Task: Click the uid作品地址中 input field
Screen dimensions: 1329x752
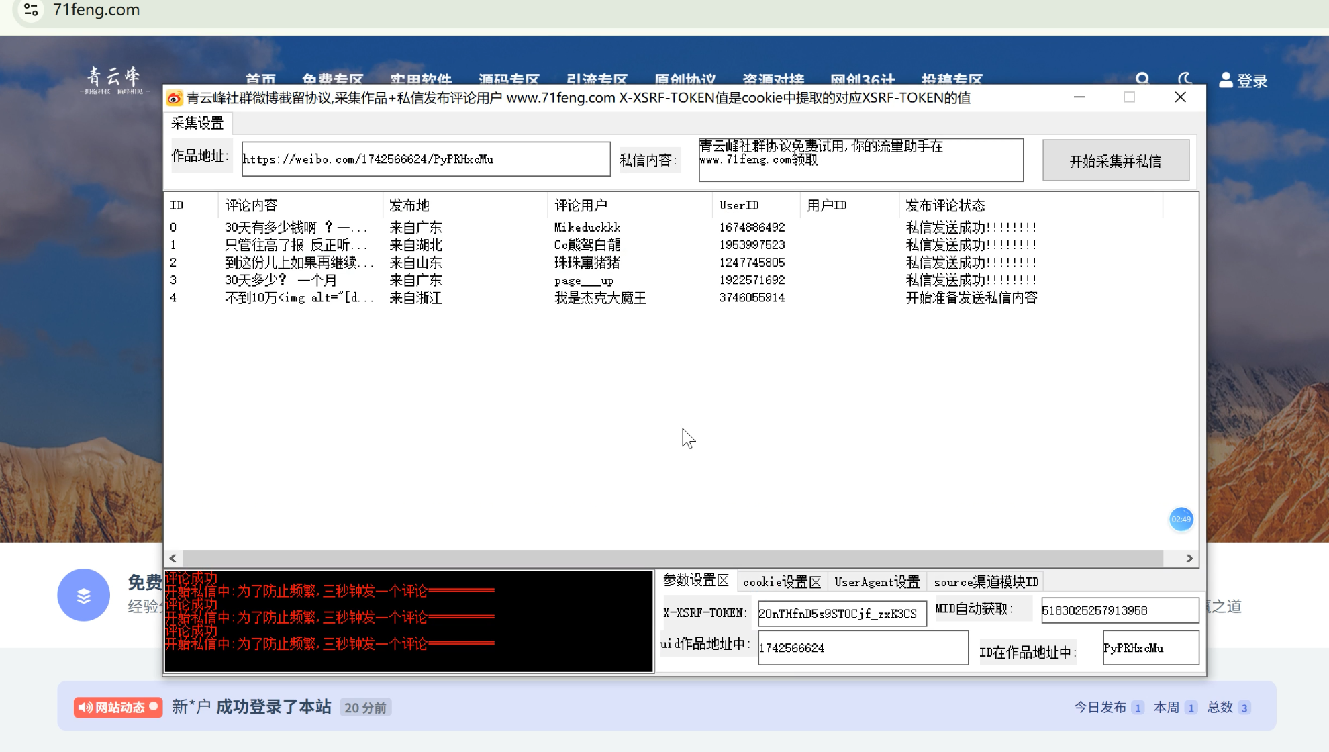Action: 863,648
